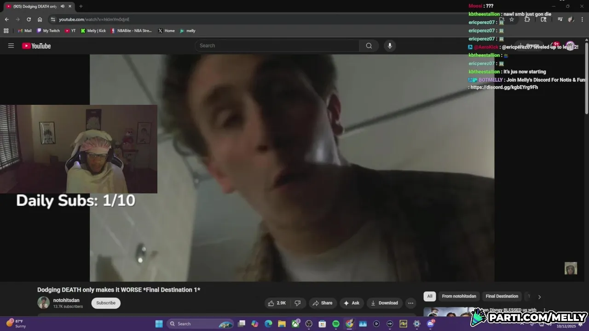This screenshot has width=589, height=331.
Task: Go to YouTube home via logo
Action: click(x=36, y=46)
